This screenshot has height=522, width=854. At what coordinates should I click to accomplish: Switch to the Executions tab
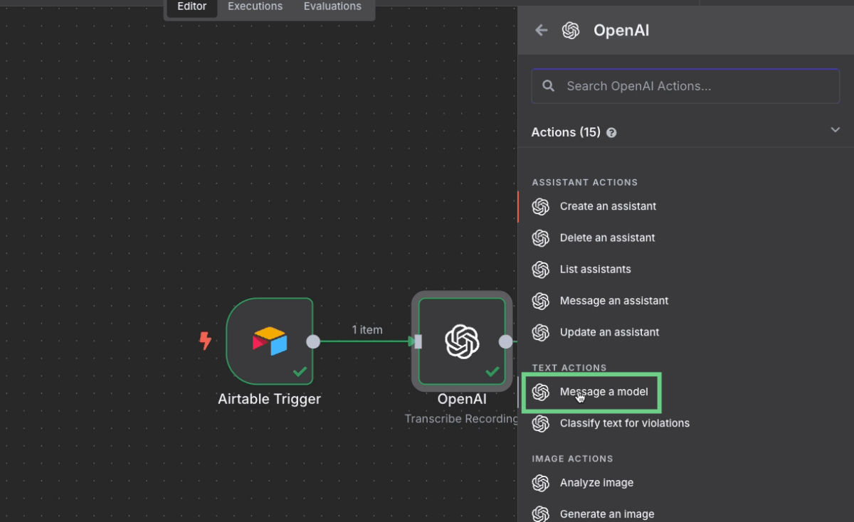click(255, 6)
